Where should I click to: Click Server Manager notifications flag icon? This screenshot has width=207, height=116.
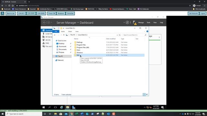click(135, 23)
